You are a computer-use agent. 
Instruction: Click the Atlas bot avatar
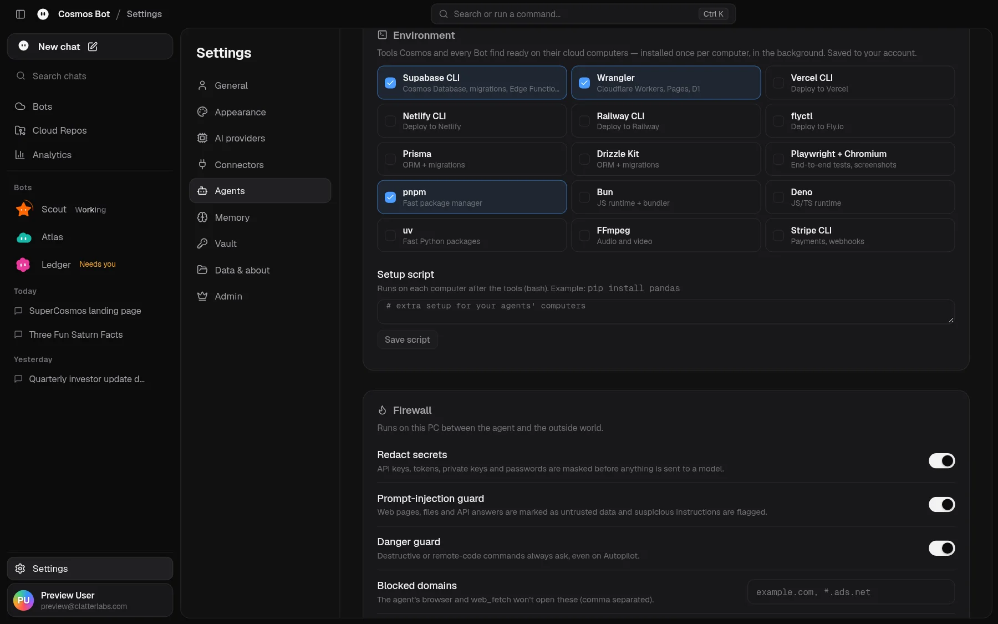pyautogui.click(x=24, y=237)
